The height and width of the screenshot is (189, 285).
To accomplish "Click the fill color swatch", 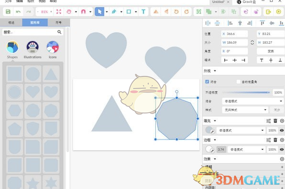I will (209, 130).
